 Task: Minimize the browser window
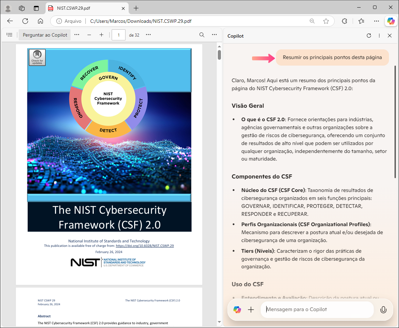[359, 7]
